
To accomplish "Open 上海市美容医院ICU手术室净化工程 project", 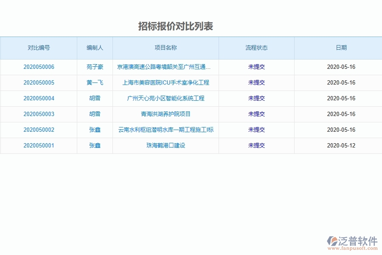I will (165, 82).
